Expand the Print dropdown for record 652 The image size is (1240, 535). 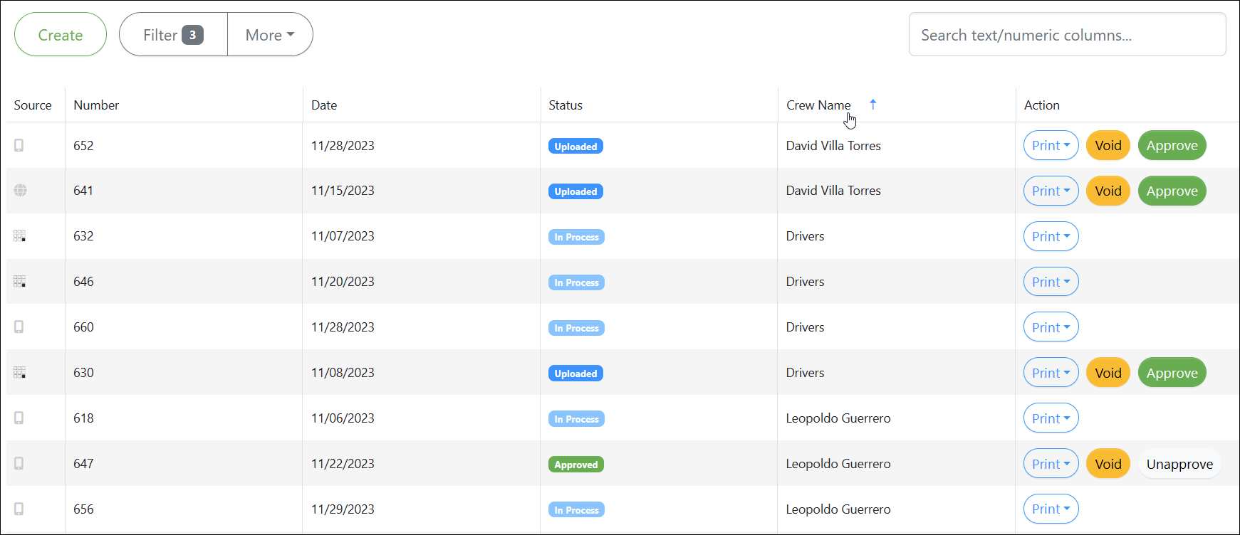point(1051,146)
